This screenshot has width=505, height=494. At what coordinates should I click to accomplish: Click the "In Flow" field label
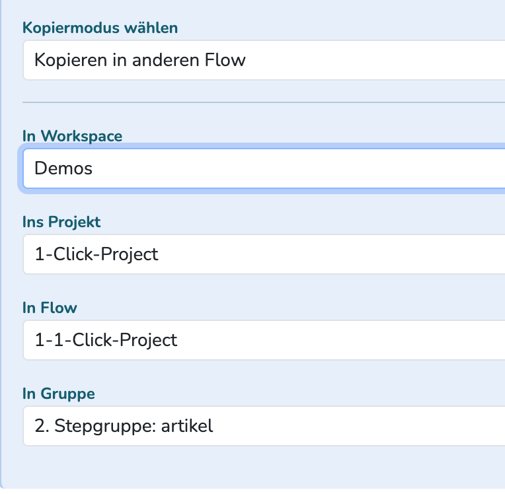pos(50,308)
